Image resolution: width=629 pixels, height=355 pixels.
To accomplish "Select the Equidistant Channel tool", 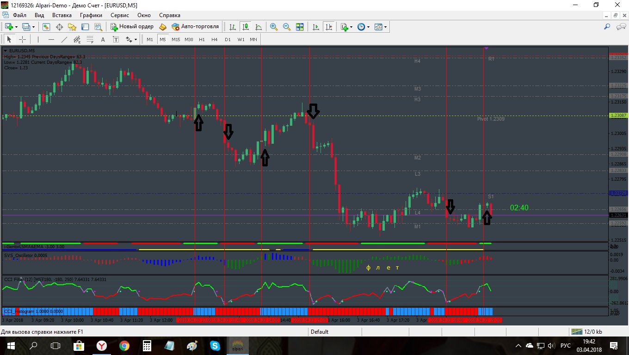I will point(77,39).
